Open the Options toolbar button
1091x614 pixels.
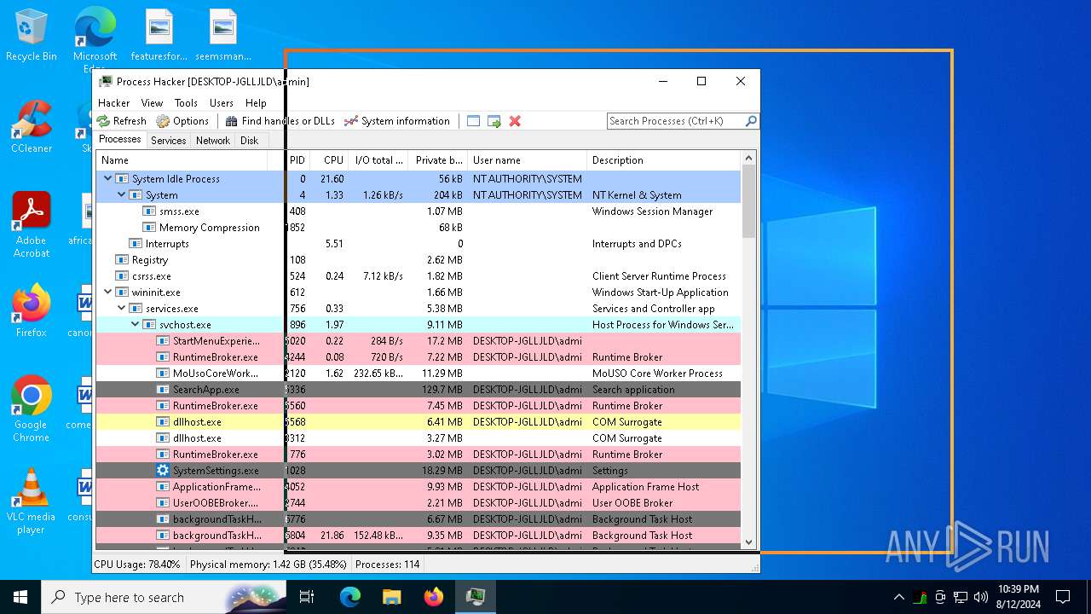(182, 121)
